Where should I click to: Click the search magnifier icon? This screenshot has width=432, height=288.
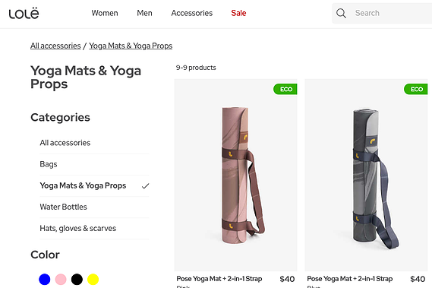341,13
